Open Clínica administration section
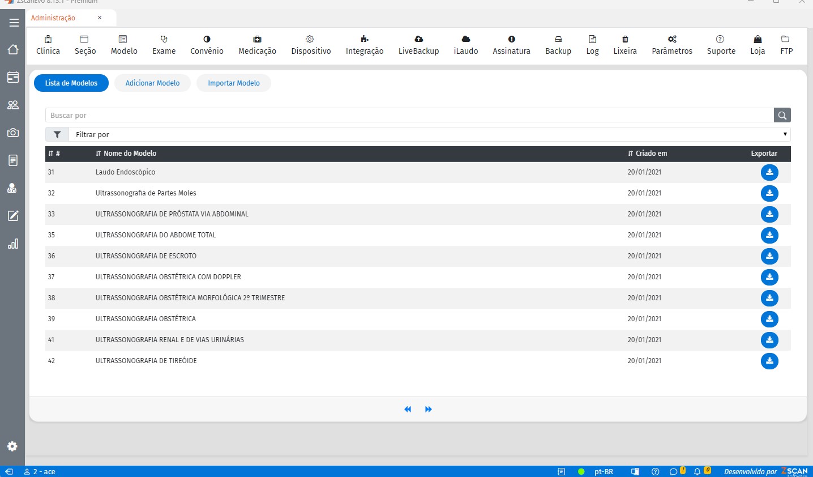The width and height of the screenshot is (813, 477). click(x=48, y=45)
